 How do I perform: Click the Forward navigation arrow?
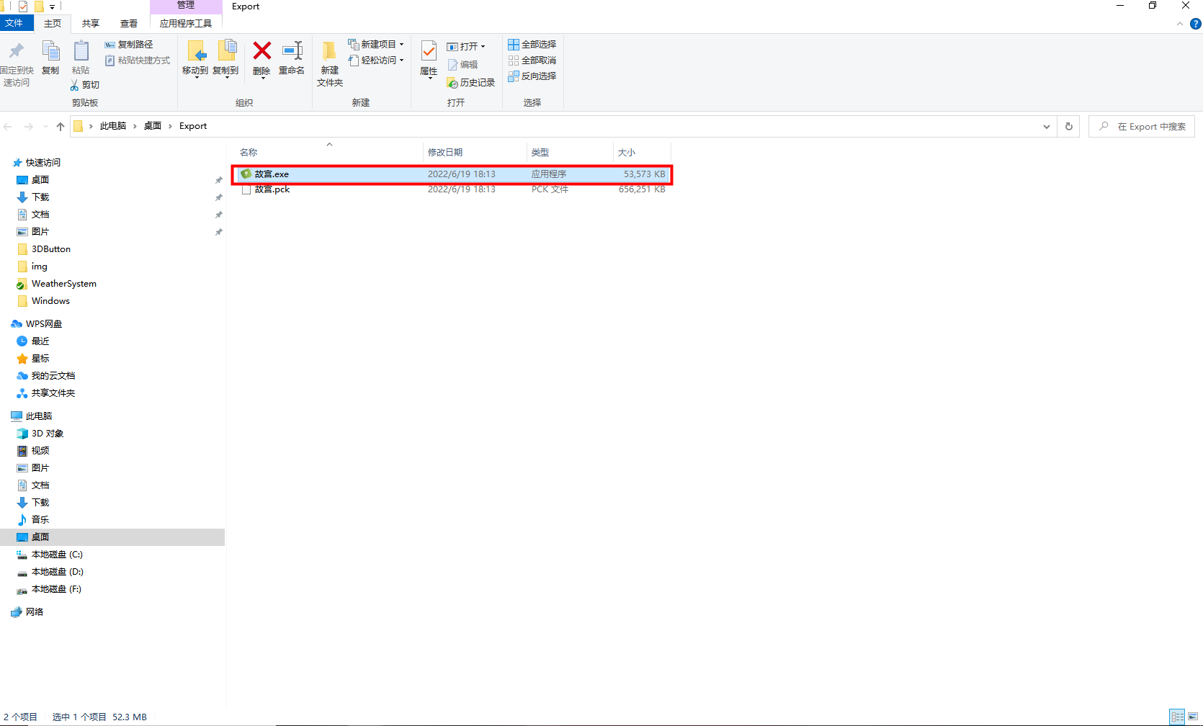(x=29, y=127)
